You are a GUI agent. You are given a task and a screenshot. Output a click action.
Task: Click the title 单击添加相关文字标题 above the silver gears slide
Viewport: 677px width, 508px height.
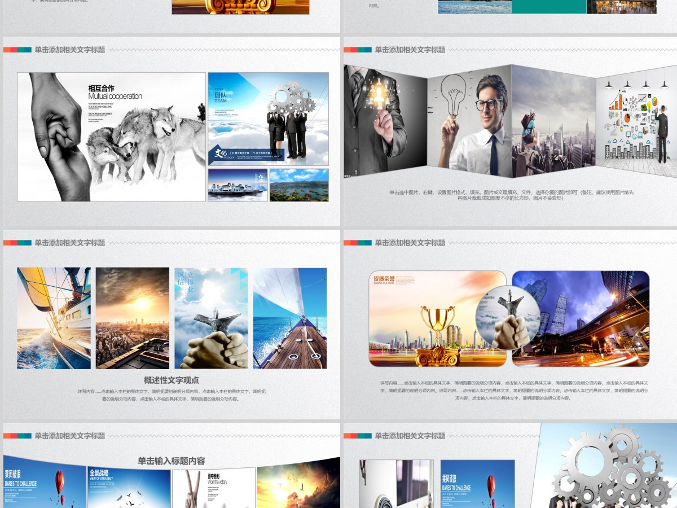[x=410, y=436]
